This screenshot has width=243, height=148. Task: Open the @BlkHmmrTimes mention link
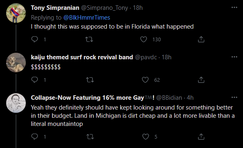[x=86, y=18]
